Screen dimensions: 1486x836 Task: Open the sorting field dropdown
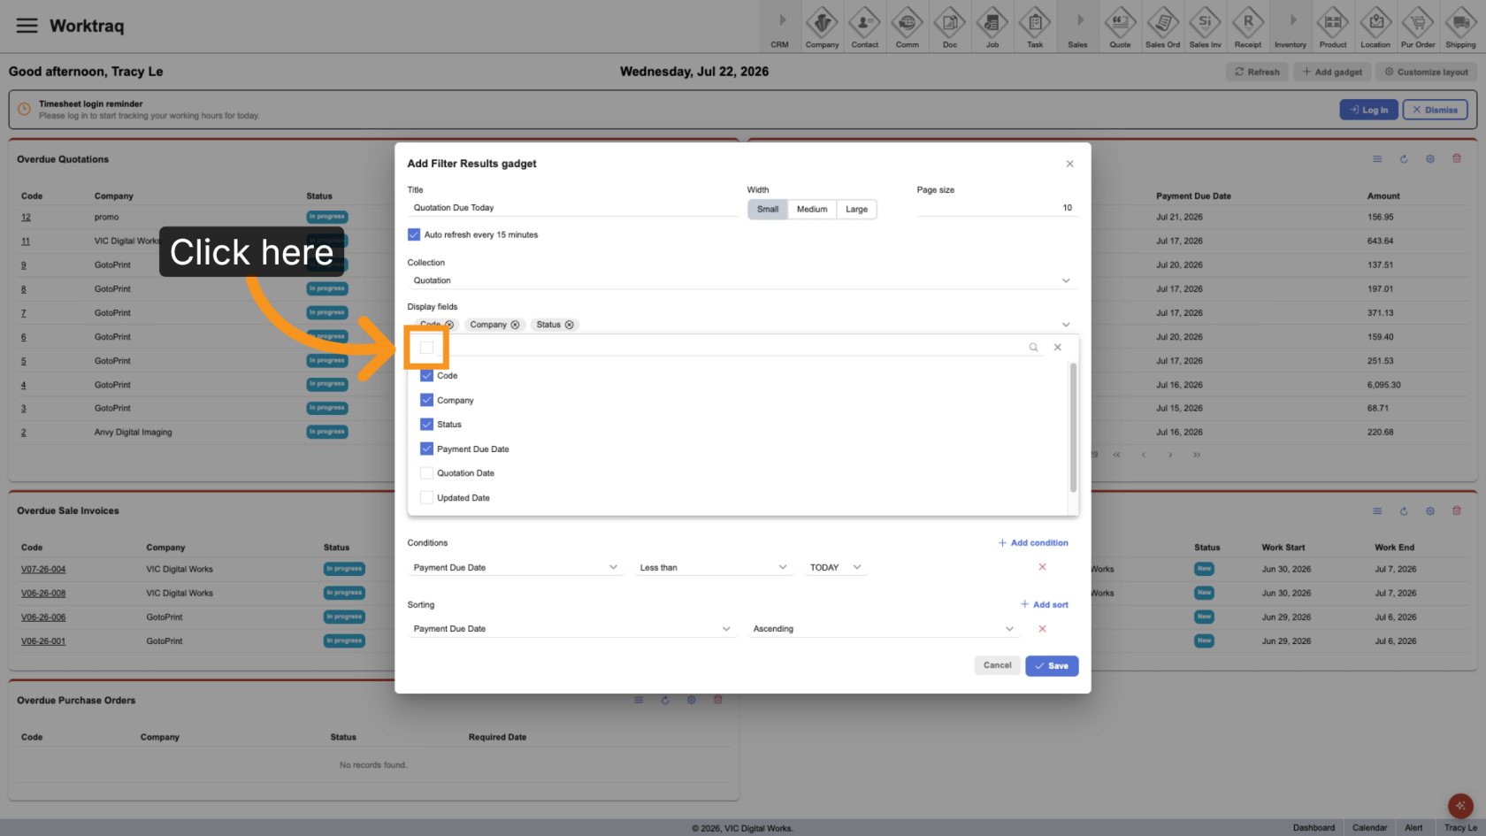coord(572,629)
